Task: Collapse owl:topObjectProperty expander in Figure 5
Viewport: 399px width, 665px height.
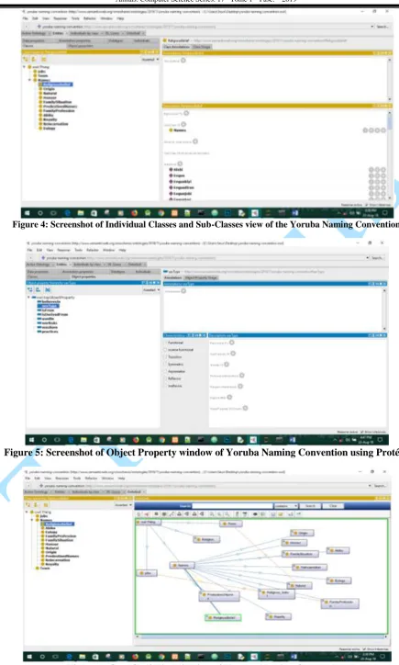Action: [x=28, y=298]
